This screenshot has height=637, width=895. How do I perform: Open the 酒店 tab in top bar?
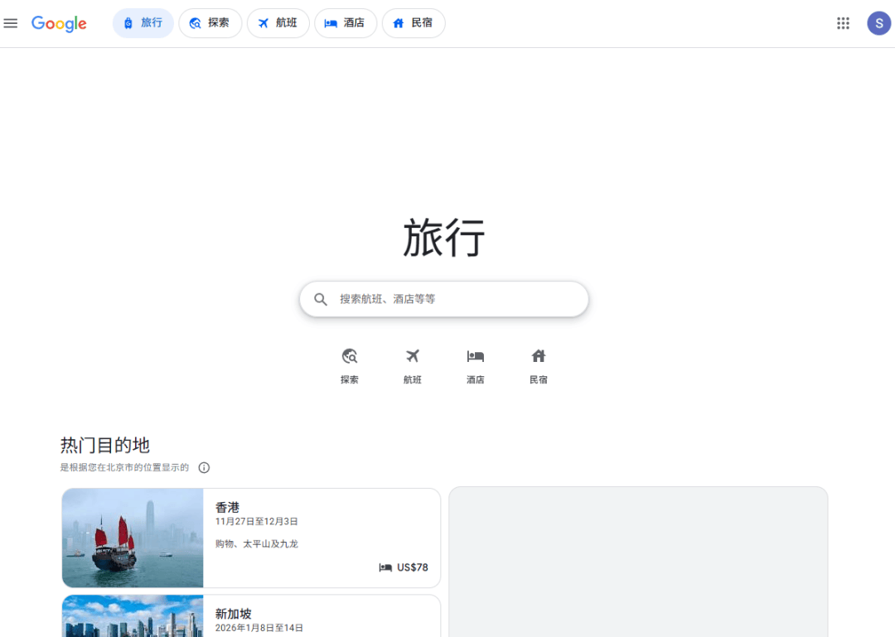(x=345, y=23)
